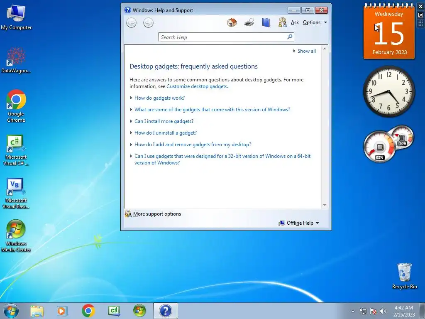Select the Recycle Bin icon
Viewport: 425px width, 319px height.
click(404, 276)
